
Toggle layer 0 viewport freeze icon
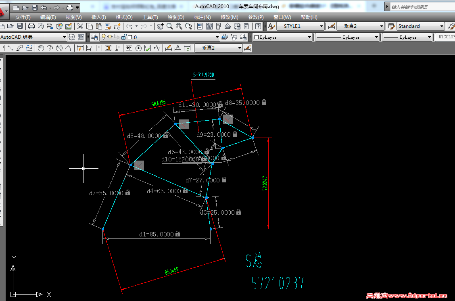(x=117, y=37)
